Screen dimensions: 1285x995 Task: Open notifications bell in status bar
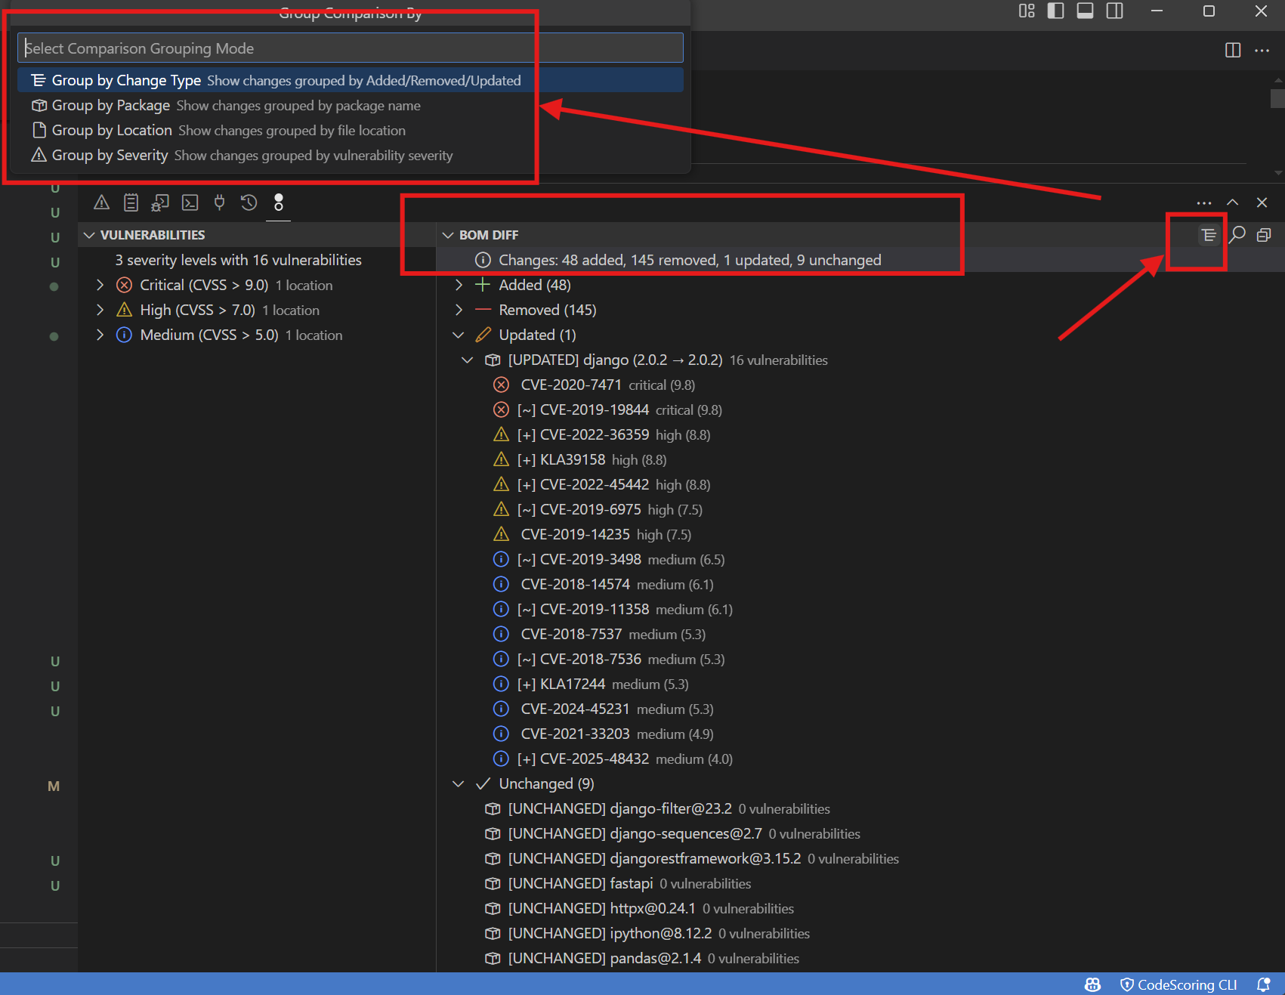[x=1263, y=984]
